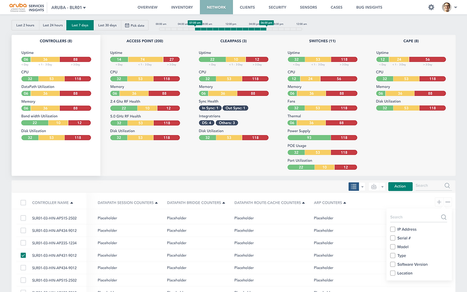467x292 pixels.
Task: Expand the ARUBA - BLR01 site dropdown
Action: pos(69,8)
